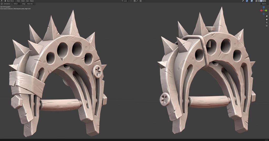Toggle X-ray mode in header
Screen dimensions: 269x141
coord(256,1)
